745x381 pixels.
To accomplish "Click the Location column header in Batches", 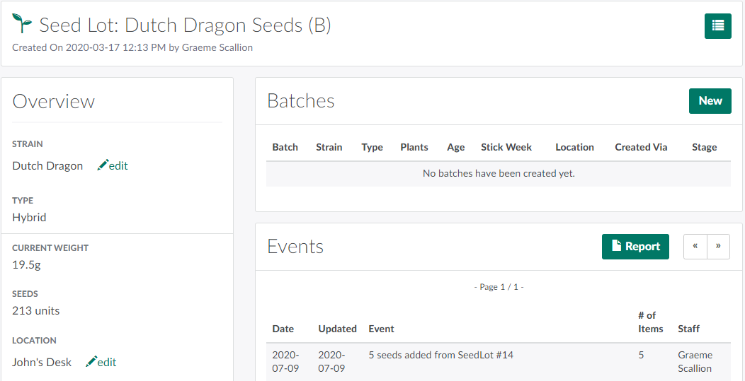I will point(574,147).
